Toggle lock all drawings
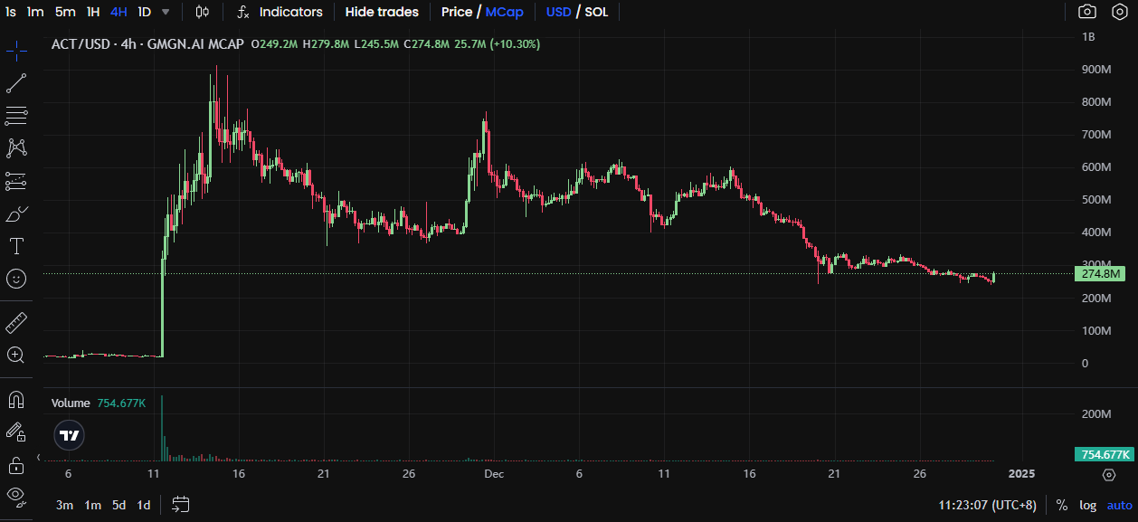This screenshot has width=1138, height=522. (16, 465)
